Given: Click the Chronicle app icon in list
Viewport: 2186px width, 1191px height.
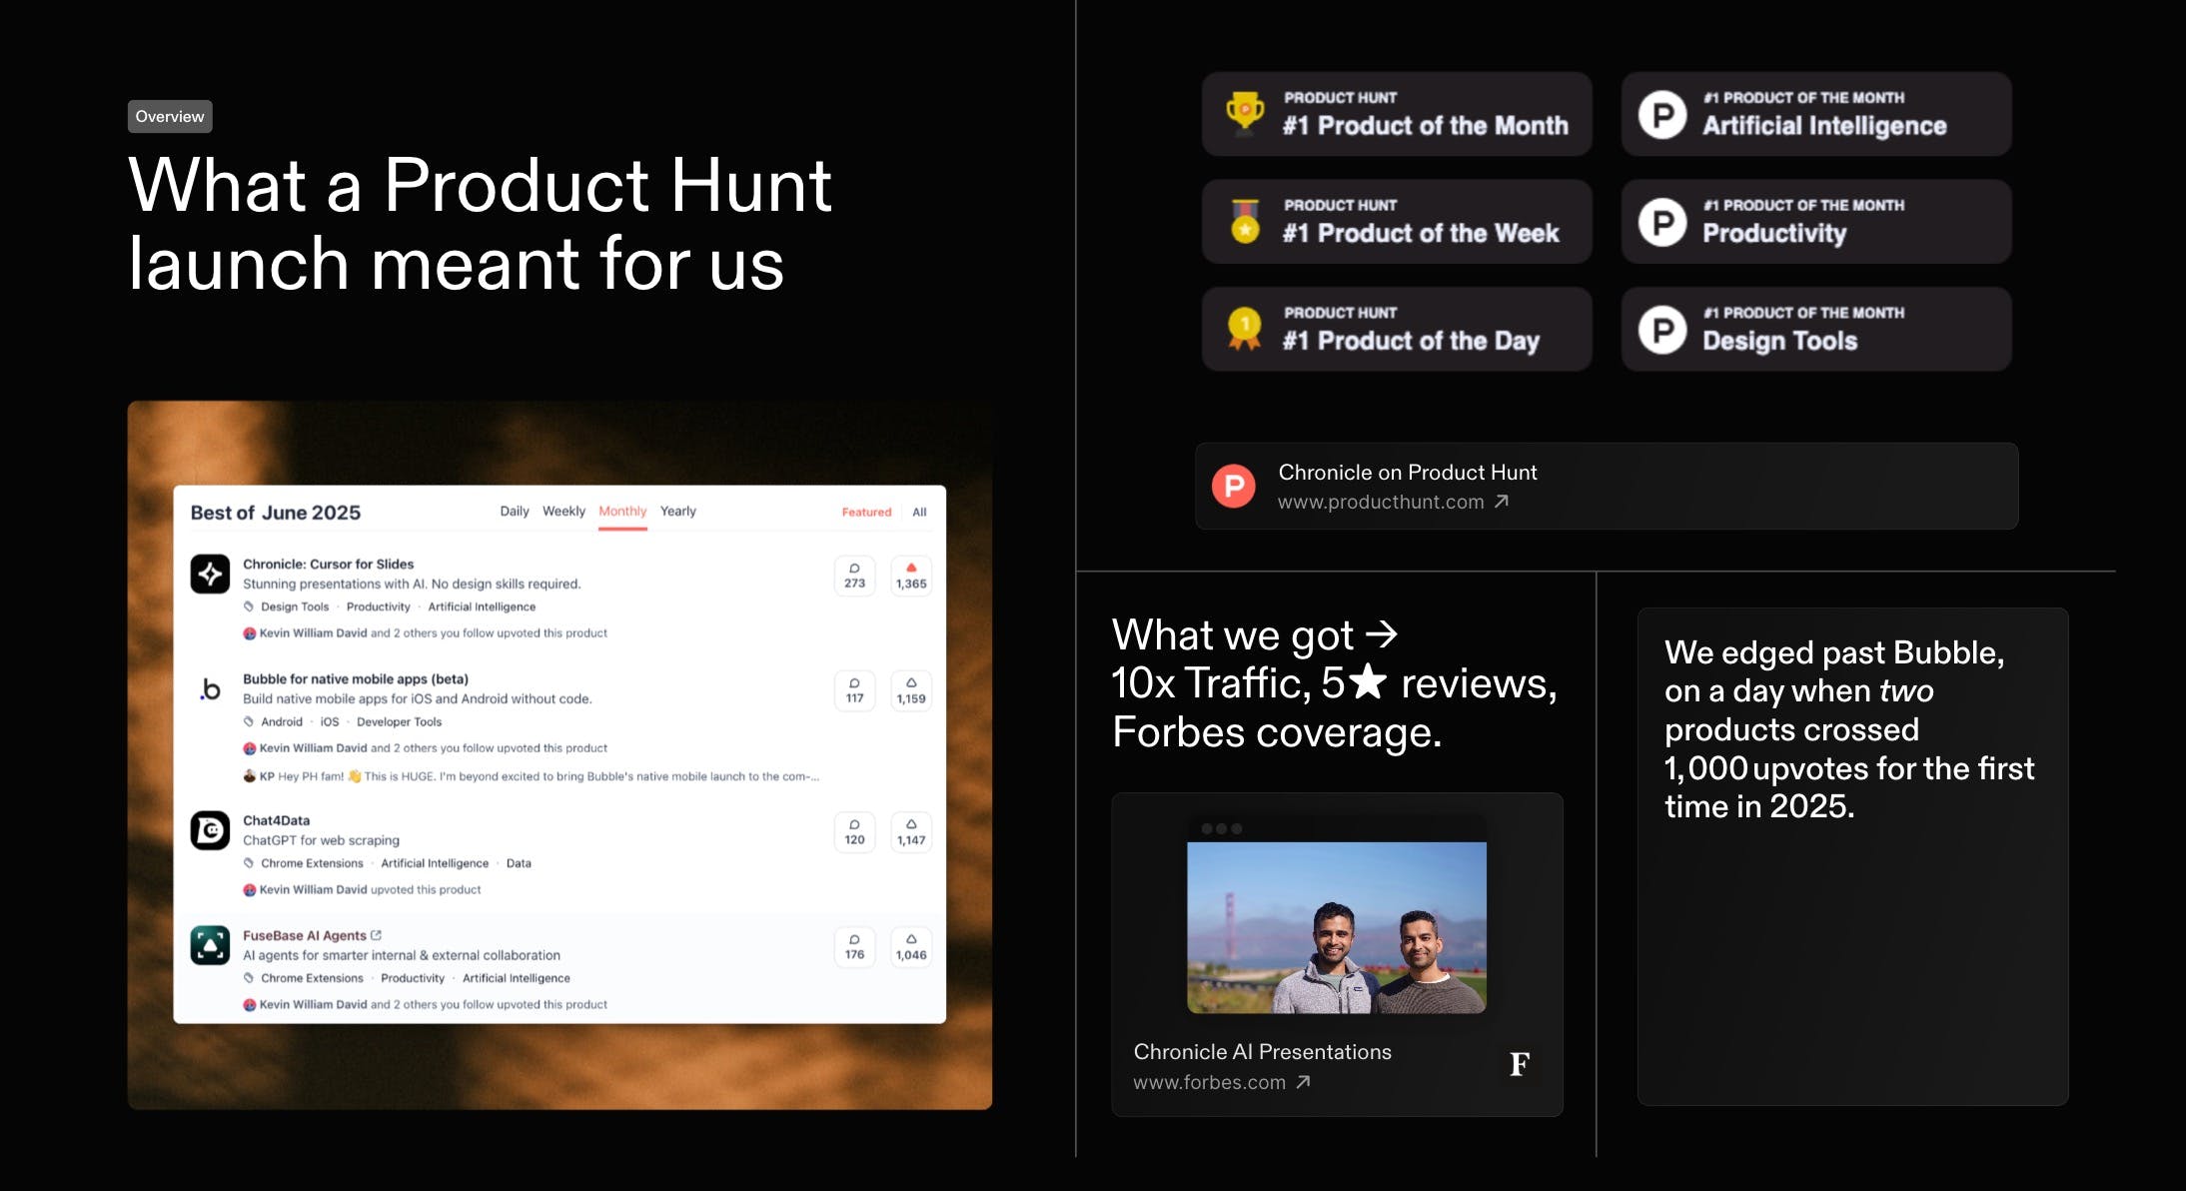Looking at the screenshot, I should click(210, 575).
